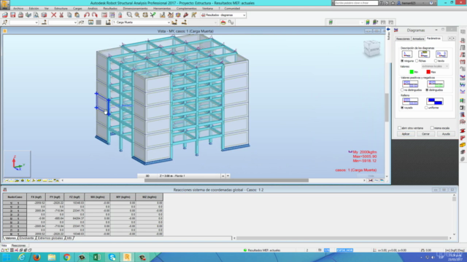Click the keyword search input field
The image size is (467, 262).
(356, 3)
